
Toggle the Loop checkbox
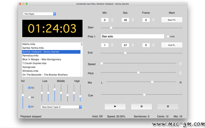coord(168,36)
